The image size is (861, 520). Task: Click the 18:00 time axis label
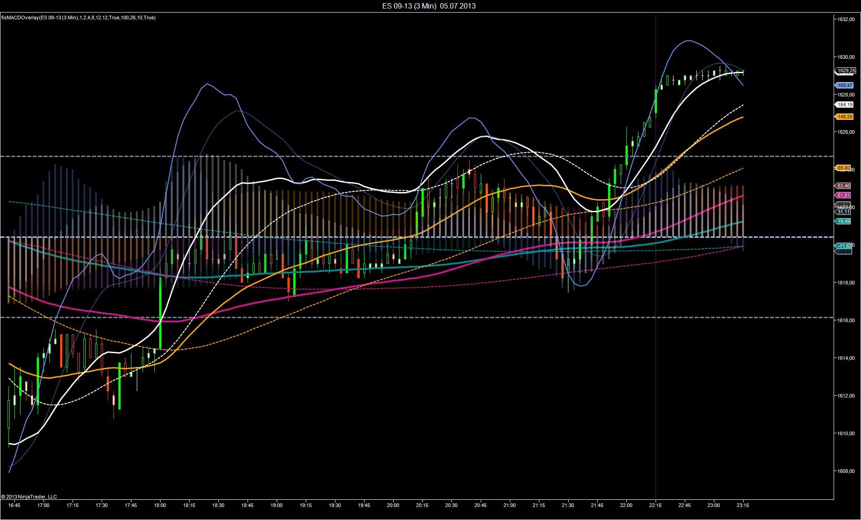160,505
